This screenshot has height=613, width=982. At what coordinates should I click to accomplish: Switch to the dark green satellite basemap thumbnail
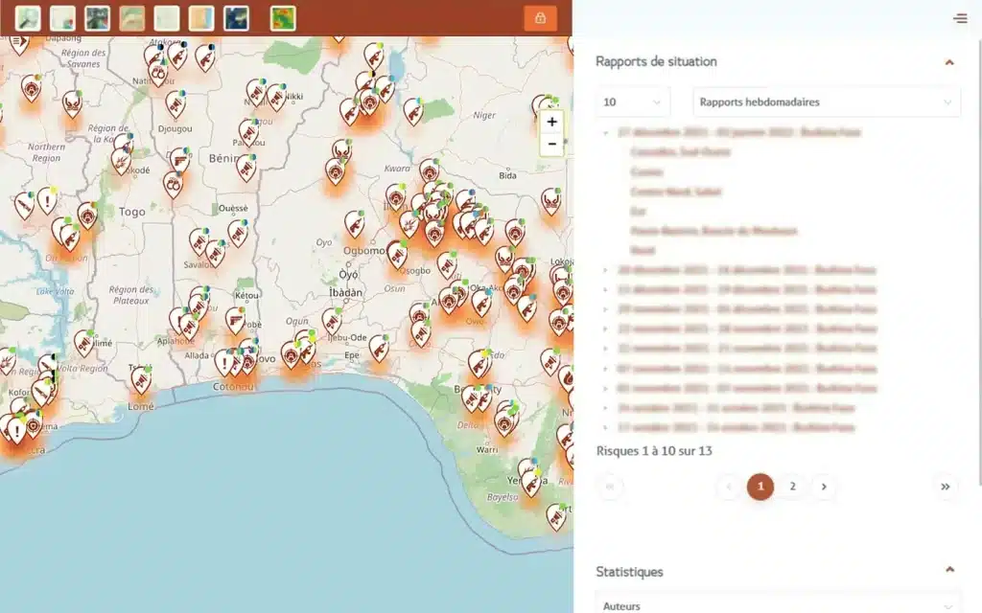[97, 18]
